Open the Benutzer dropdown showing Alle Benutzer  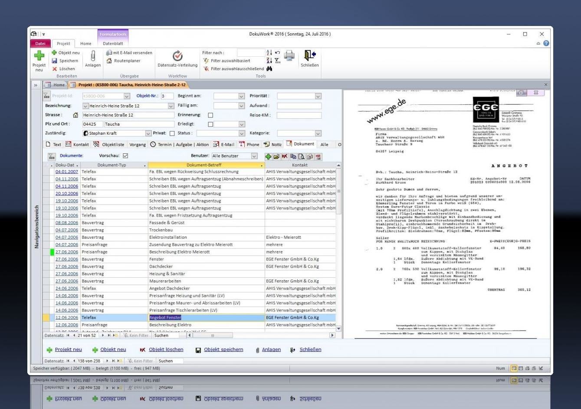click(254, 156)
